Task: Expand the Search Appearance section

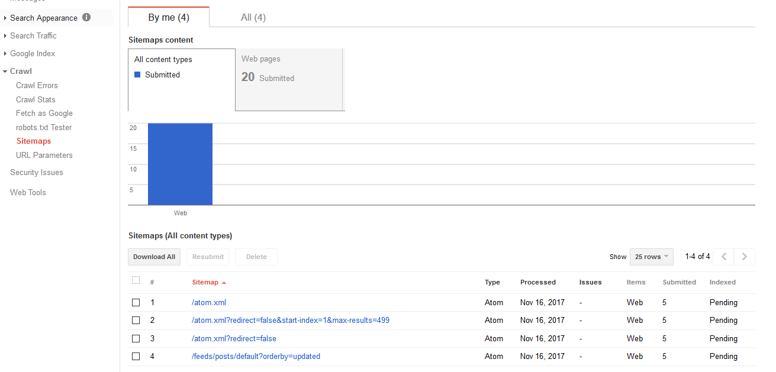Action: click(5, 18)
